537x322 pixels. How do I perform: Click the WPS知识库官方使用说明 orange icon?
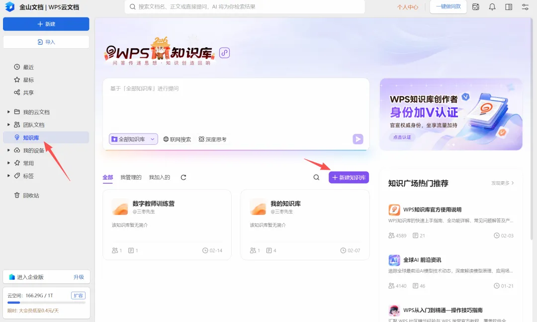pyautogui.click(x=394, y=210)
